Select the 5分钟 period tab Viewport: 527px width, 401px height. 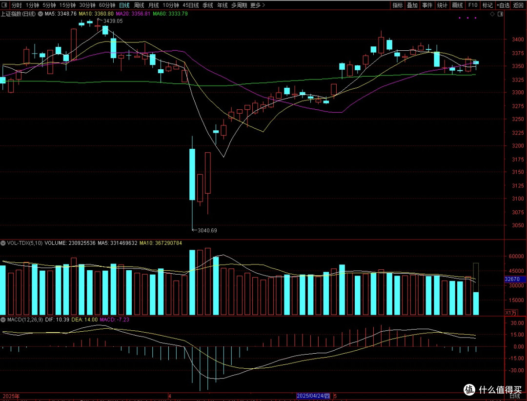pyautogui.click(x=49, y=5)
